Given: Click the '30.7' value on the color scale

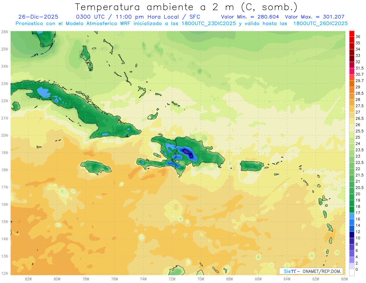Looking at the screenshot, I should pos(360,74).
